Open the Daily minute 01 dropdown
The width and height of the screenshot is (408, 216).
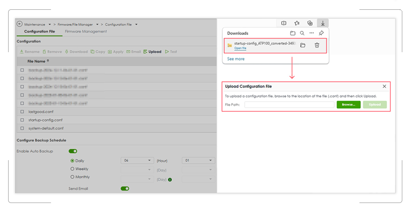pos(198,161)
